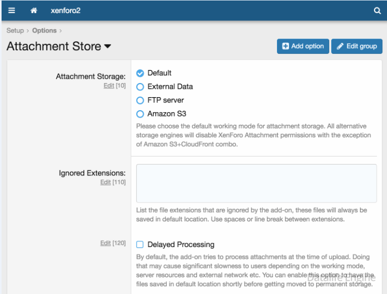Click the plus icon in Add option
The width and height of the screenshot is (387, 294).
285,46
